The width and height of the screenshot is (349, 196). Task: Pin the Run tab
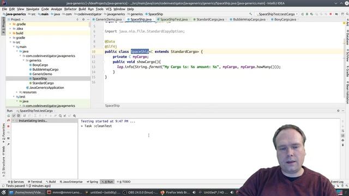click(x=9, y=144)
